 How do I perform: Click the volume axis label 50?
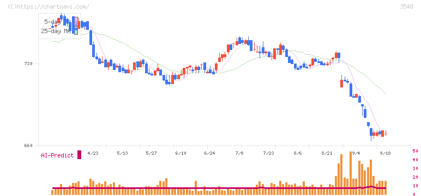coord(415,151)
